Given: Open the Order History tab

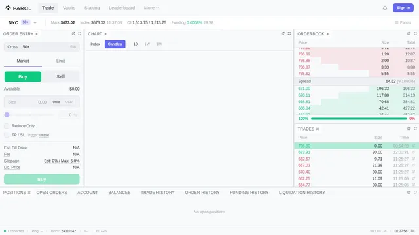Looking at the screenshot, I should 202,193.
